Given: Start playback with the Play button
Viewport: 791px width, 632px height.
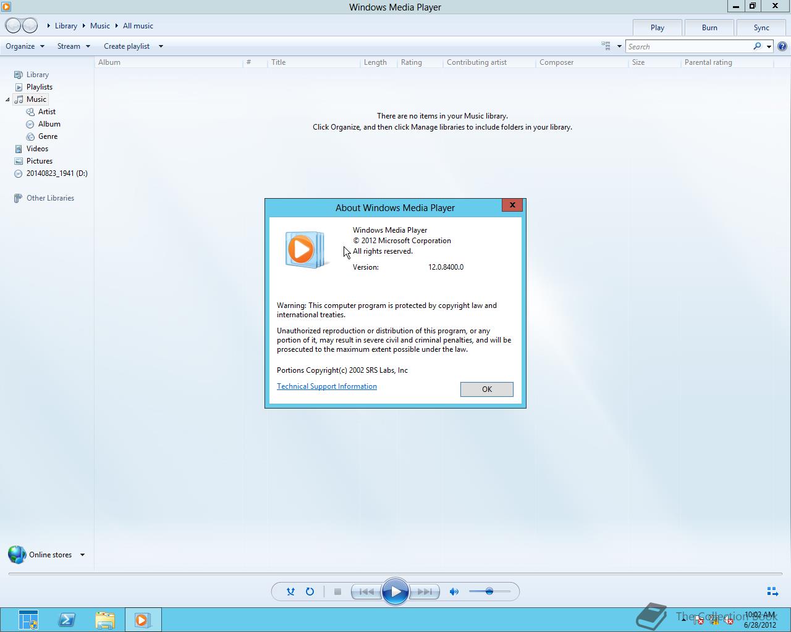Looking at the screenshot, I should tap(395, 591).
